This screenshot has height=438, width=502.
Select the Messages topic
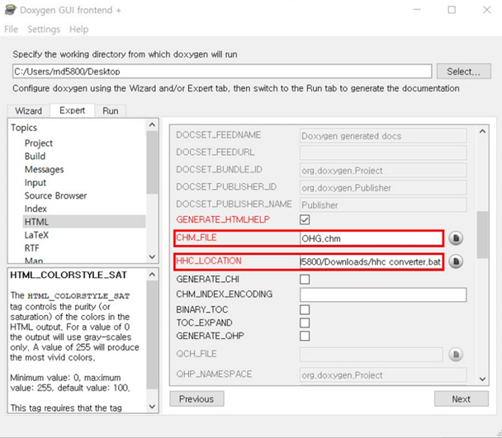click(45, 169)
